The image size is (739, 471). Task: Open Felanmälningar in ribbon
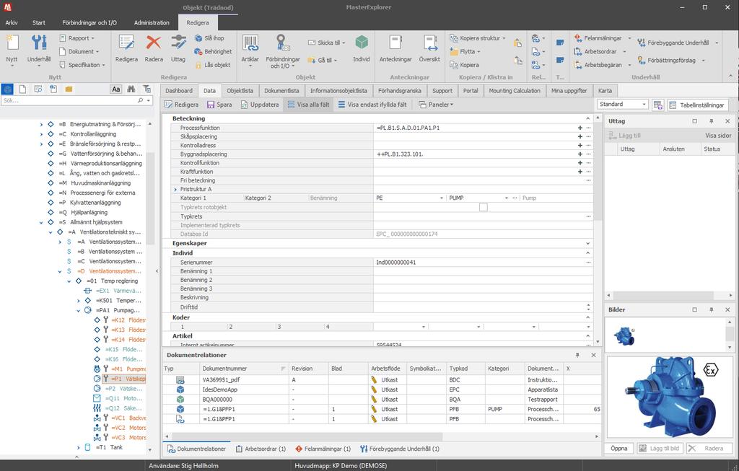[598, 38]
